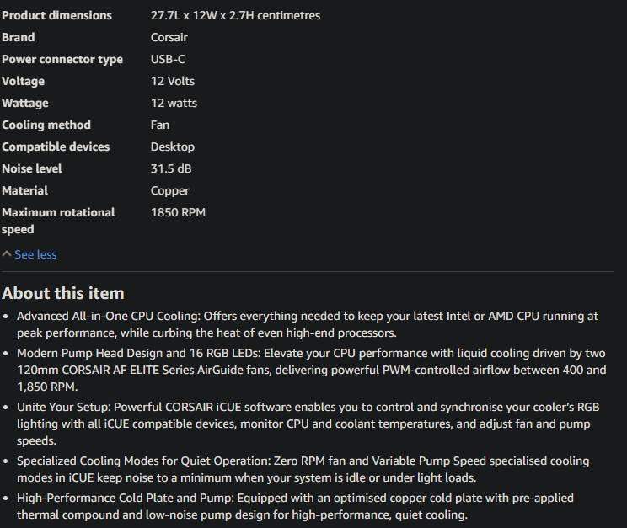
Task: Select the 31.5 dB noise level value
Action: point(171,168)
